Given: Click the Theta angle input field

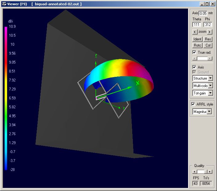Looking at the screenshot, I should click(197, 25).
